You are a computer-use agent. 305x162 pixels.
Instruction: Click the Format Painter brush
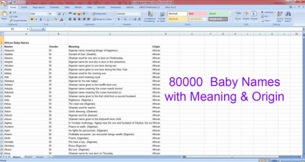click(x=11, y=21)
